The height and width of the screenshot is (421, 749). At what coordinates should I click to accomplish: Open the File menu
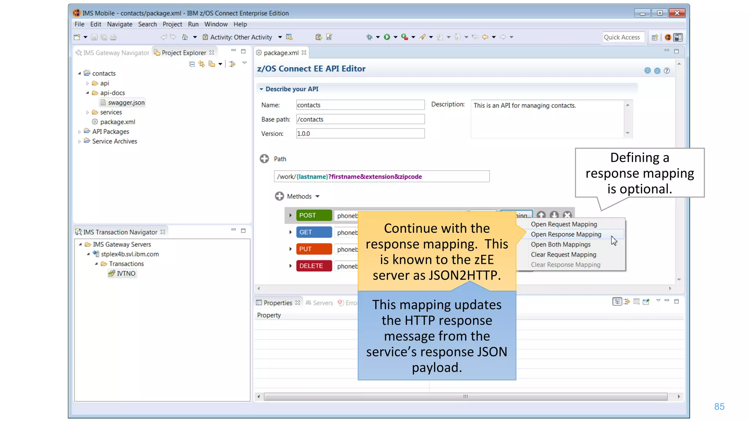pyautogui.click(x=79, y=24)
